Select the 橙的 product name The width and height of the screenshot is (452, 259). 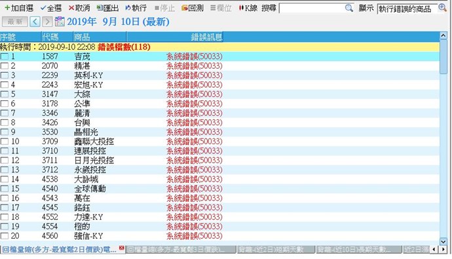tap(82, 226)
